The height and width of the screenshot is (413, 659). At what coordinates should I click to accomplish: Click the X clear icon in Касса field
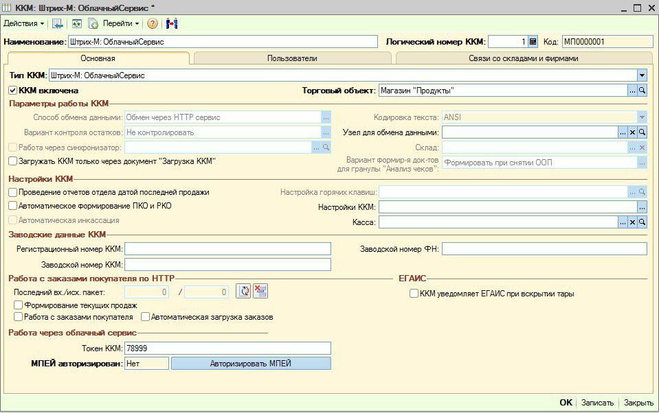coord(632,222)
